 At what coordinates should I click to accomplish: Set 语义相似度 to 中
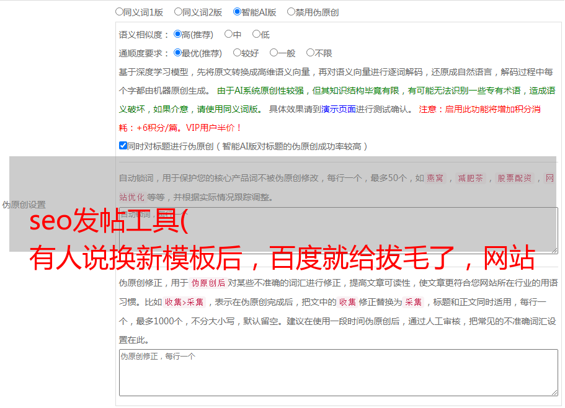228,34
